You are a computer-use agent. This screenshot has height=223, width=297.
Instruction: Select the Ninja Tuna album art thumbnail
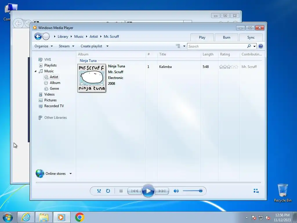pyautogui.click(x=92, y=78)
